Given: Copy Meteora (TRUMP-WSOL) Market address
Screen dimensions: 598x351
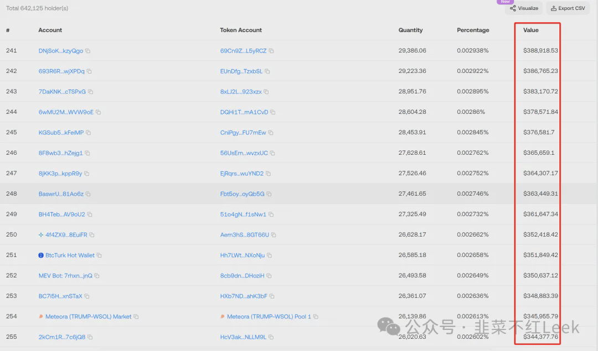Looking at the screenshot, I should pos(136,317).
